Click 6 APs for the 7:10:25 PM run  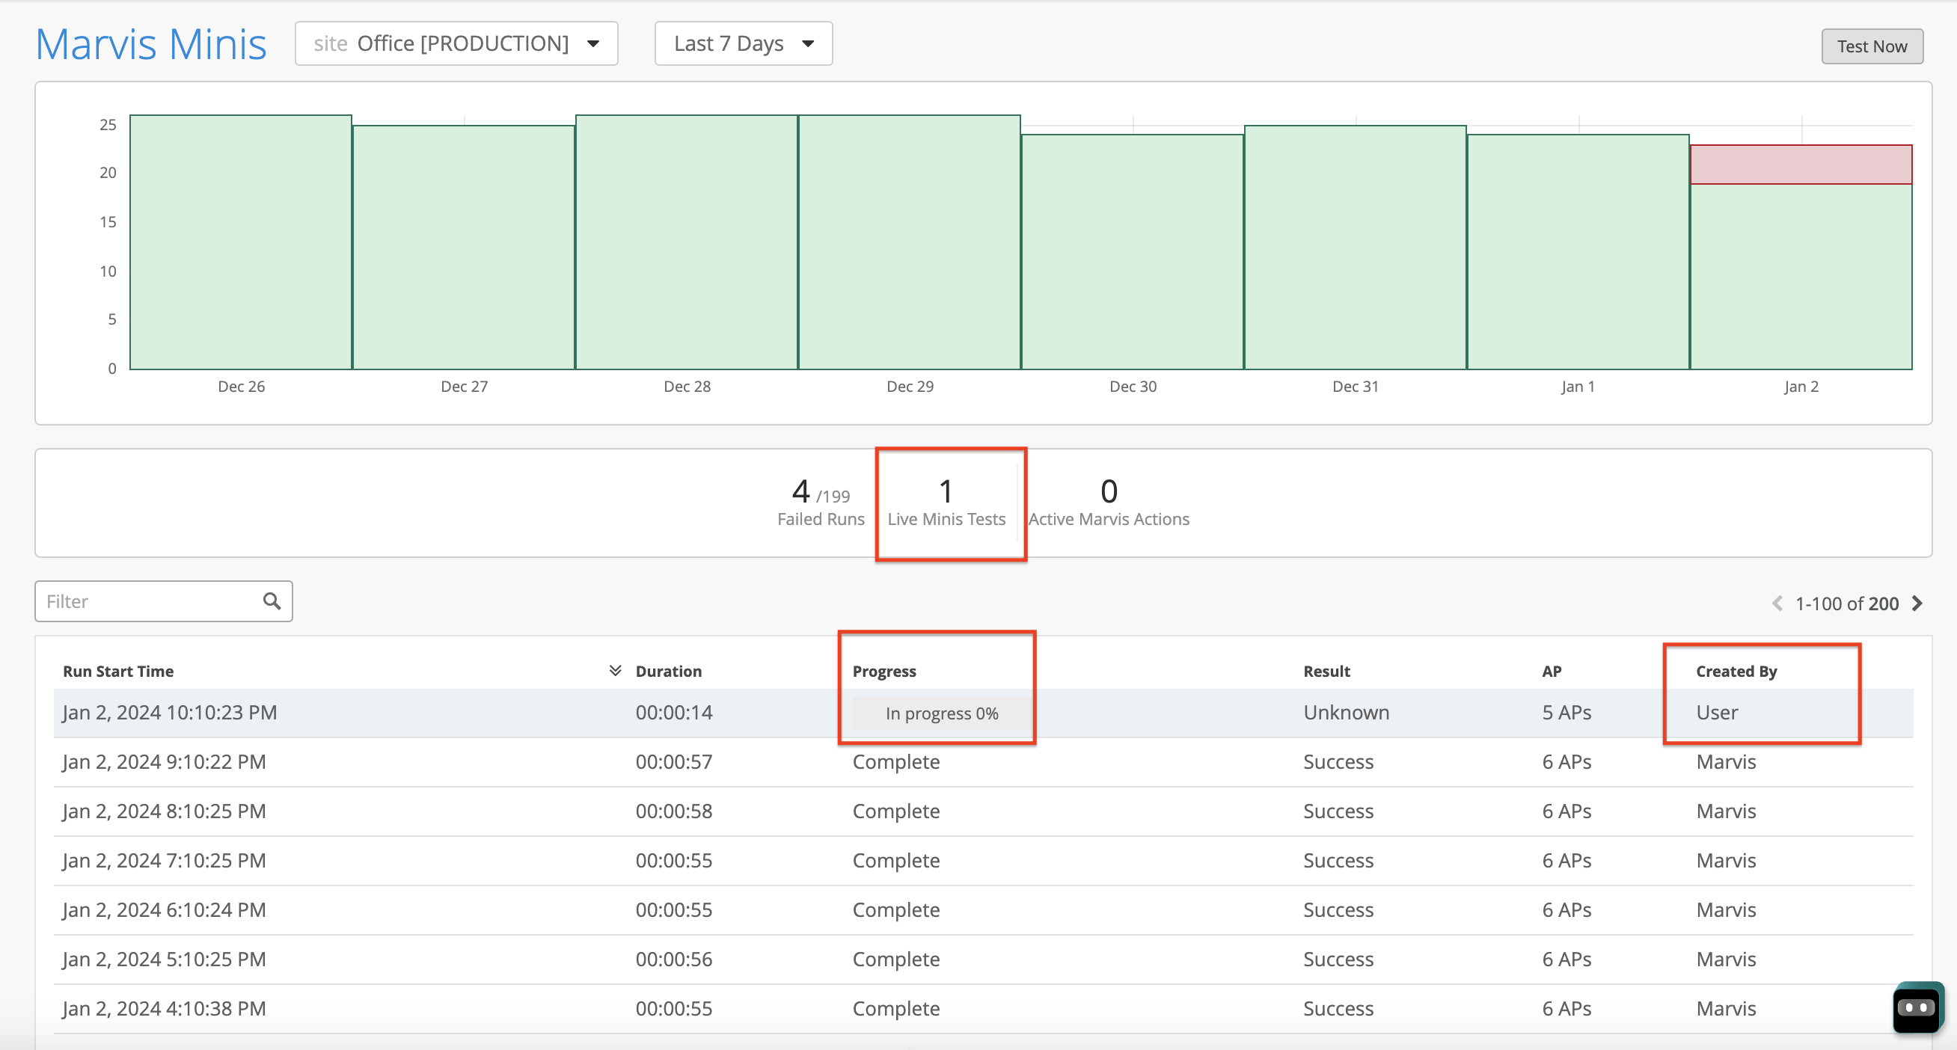[1566, 860]
